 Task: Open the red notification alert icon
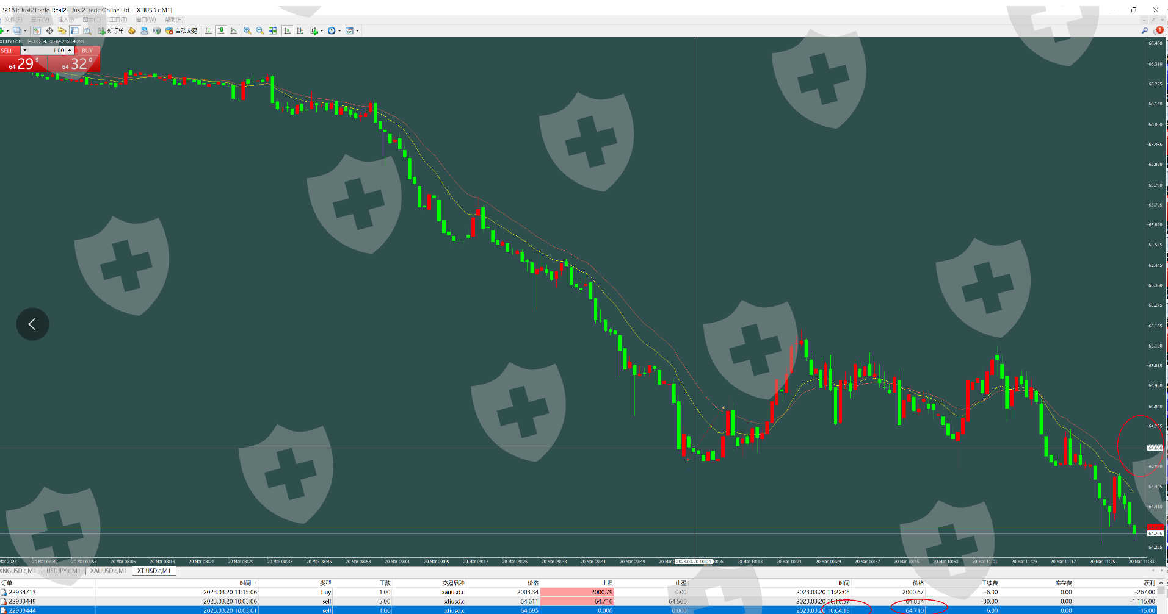click(1159, 30)
